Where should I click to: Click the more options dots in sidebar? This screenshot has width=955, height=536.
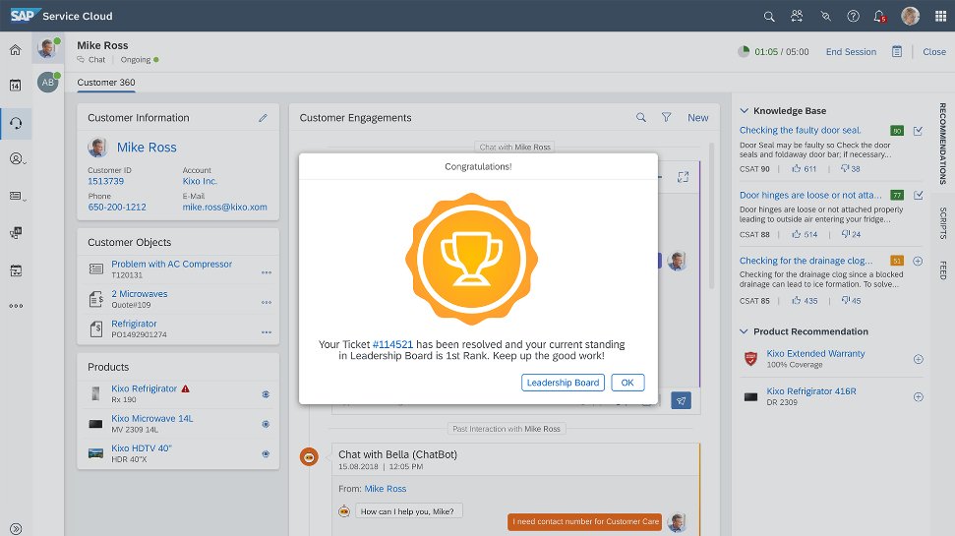pos(16,306)
